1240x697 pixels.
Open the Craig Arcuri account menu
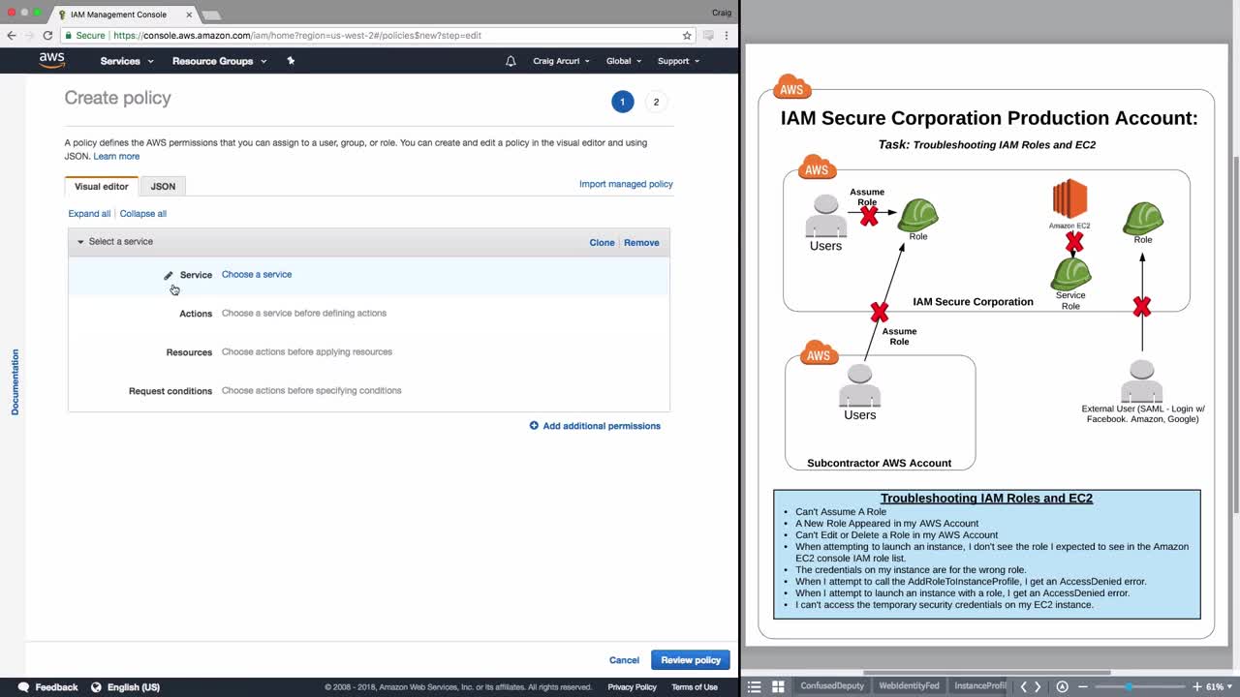[561, 61]
